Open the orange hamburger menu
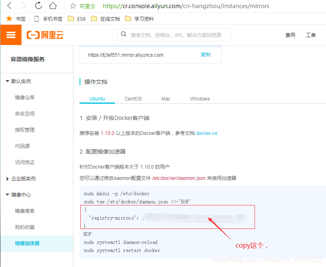The width and height of the screenshot is (326, 267). click(x=11, y=35)
